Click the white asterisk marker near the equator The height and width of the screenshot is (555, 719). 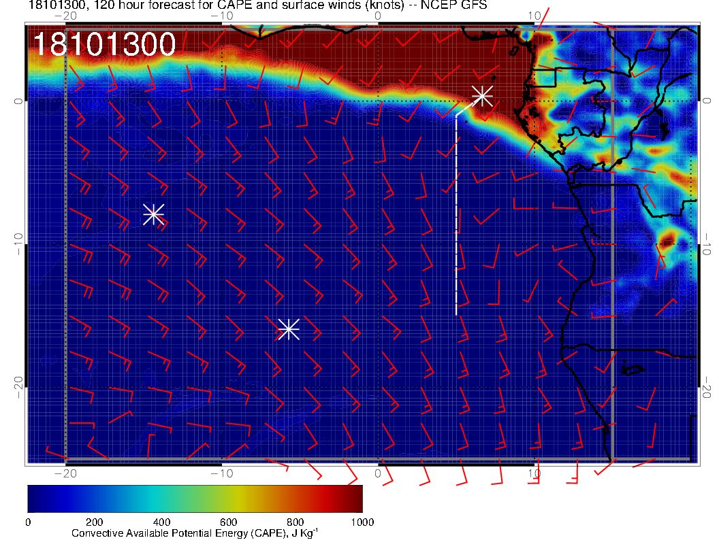482,95
